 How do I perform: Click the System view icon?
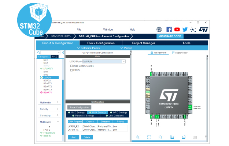click(x=173, y=53)
